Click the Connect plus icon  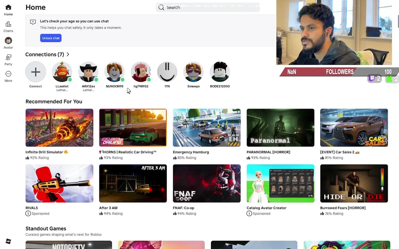[36, 72]
